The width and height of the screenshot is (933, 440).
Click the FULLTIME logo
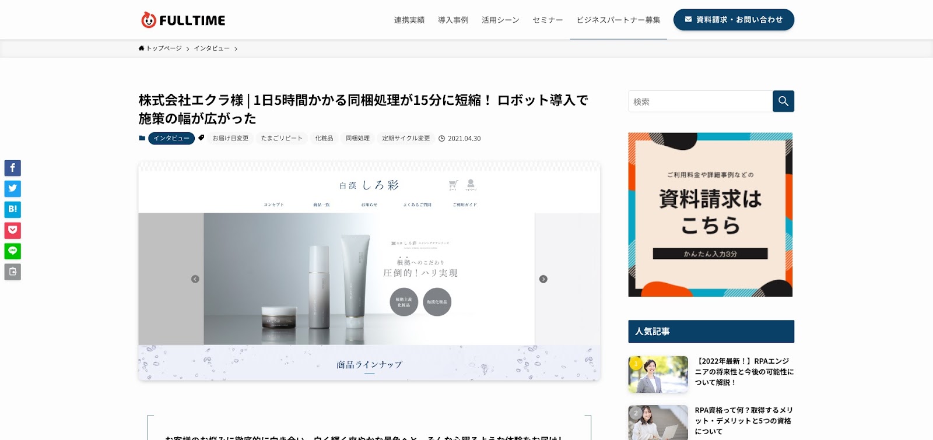(183, 20)
